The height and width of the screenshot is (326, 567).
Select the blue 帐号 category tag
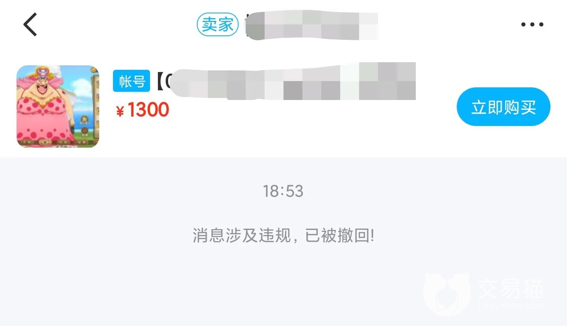pos(132,81)
